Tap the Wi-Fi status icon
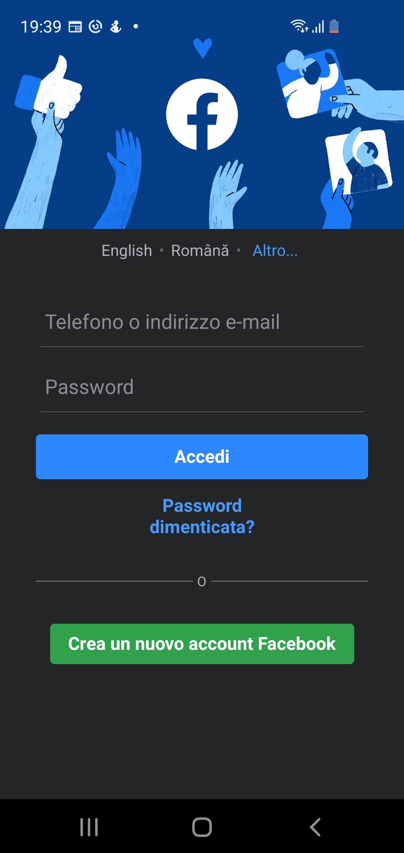This screenshot has width=404, height=853. (x=299, y=26)
